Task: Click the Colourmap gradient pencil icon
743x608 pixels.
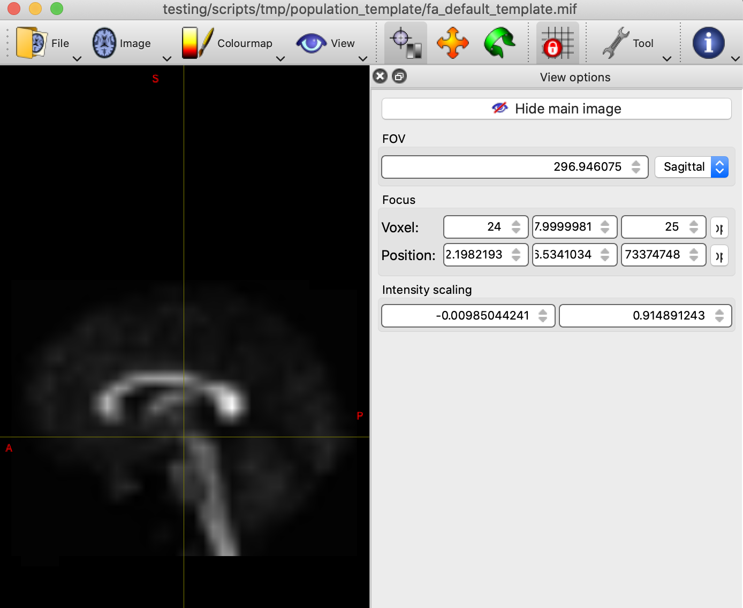Action: point(198,43)
